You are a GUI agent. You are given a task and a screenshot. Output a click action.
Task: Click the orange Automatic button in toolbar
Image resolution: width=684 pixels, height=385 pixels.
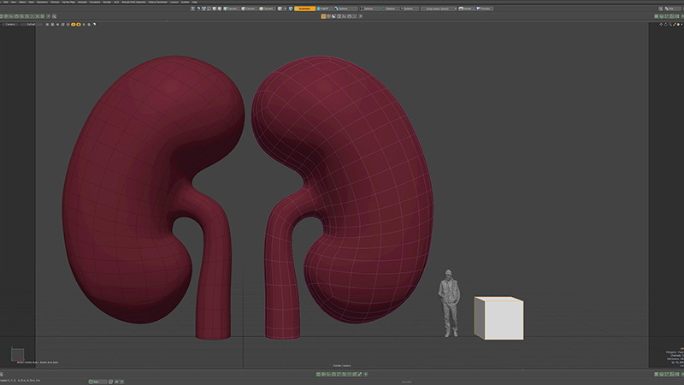[x=303, y=9]
